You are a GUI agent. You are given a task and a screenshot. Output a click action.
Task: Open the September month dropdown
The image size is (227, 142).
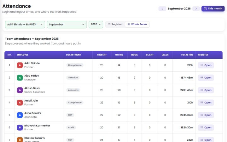[67, 25]
